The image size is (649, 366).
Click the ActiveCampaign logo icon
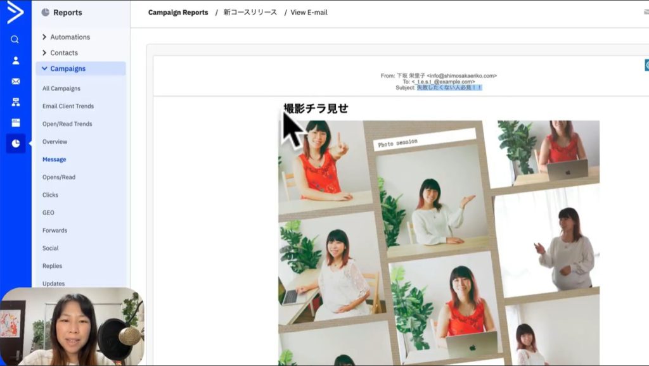(15, 13)
